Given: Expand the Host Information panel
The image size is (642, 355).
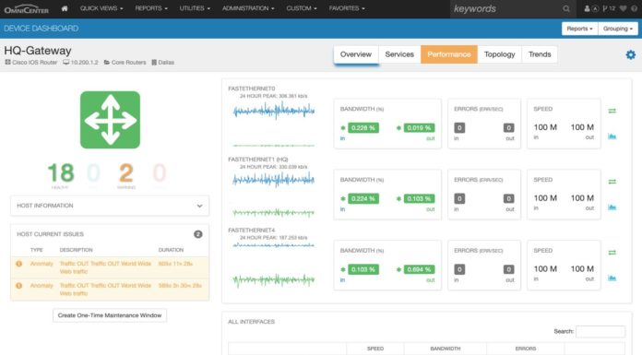Looking at the screenshot, I should point(110,206).
